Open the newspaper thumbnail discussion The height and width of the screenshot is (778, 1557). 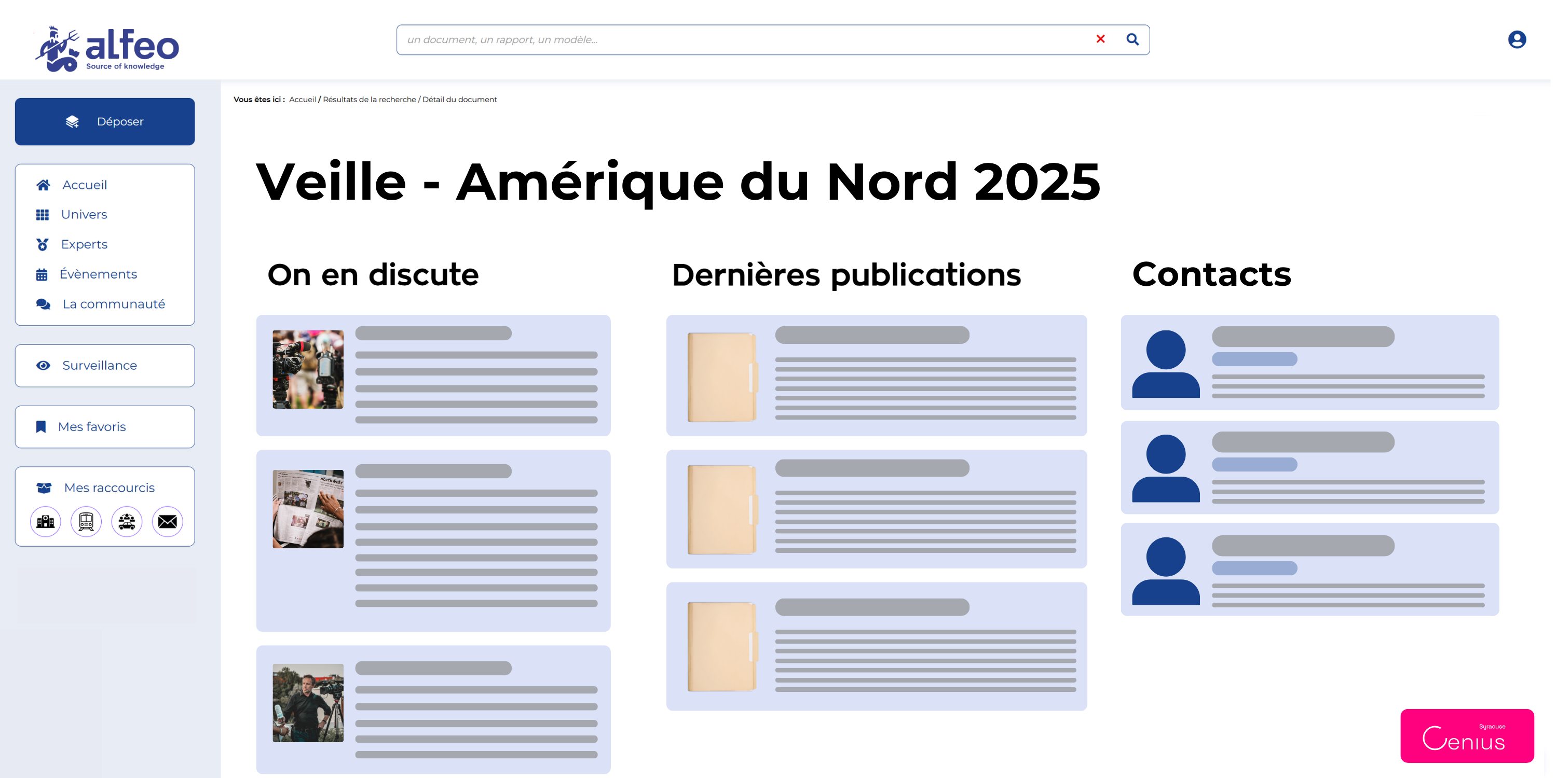[308, 509]
